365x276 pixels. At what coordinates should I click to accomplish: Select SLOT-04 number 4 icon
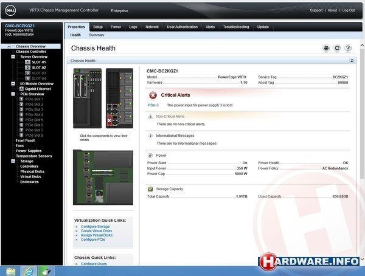[27, 78]
